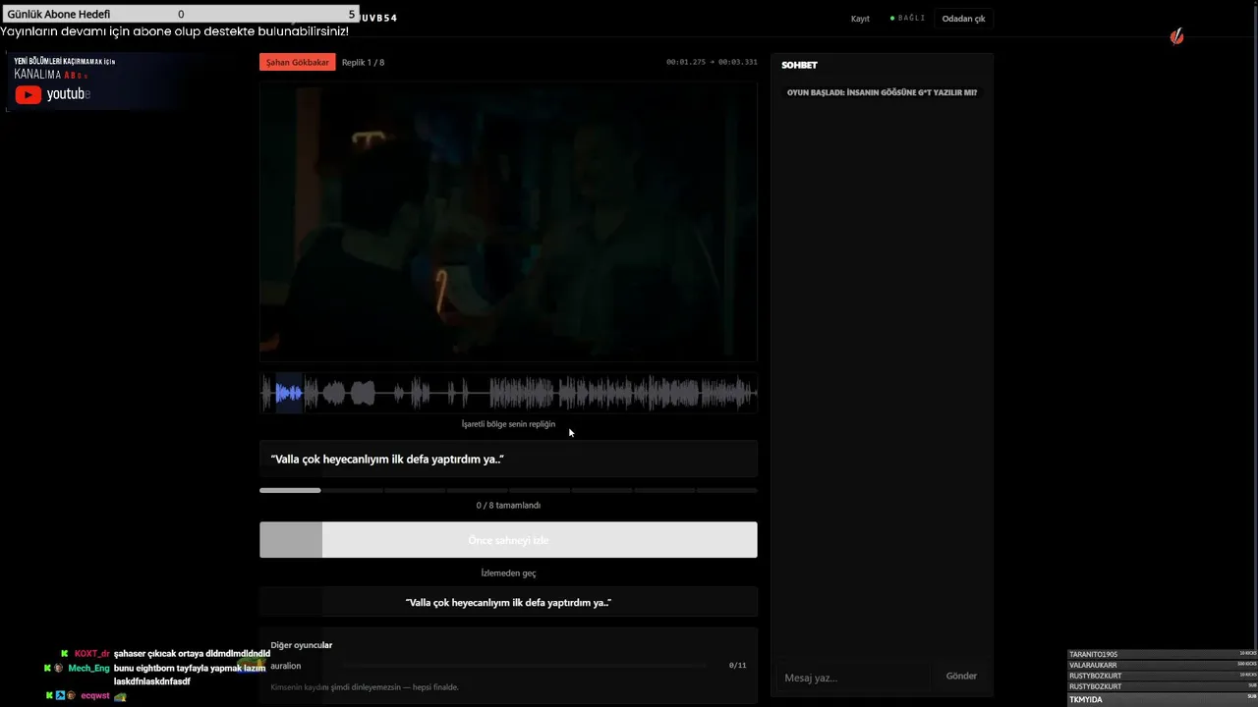
Task: Click ecqwst's avatar badge in stream chat
Action: tap(71, 695)
